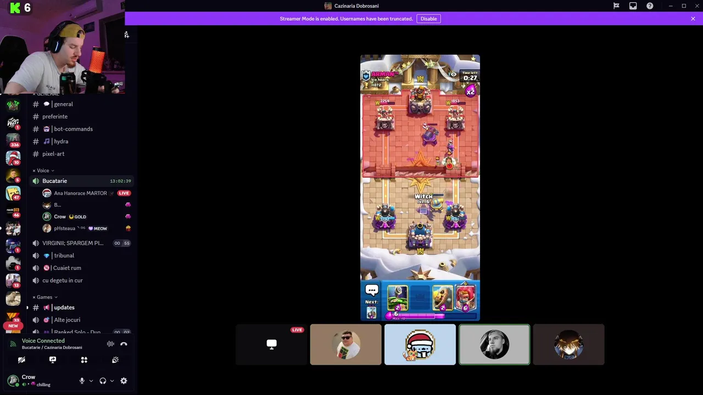Screen dimensions: 703x395
Task: Select user Crow GOLD in voice list
Action: 86,217
